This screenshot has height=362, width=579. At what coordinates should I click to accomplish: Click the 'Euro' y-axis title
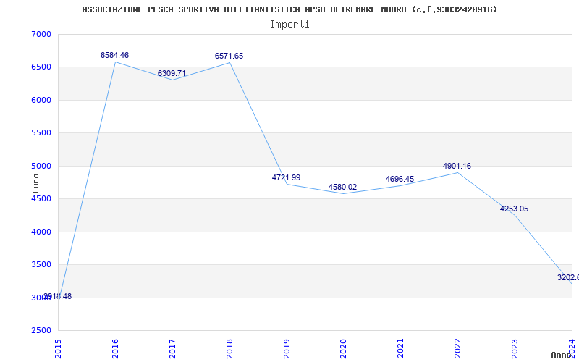click(35, 184)
